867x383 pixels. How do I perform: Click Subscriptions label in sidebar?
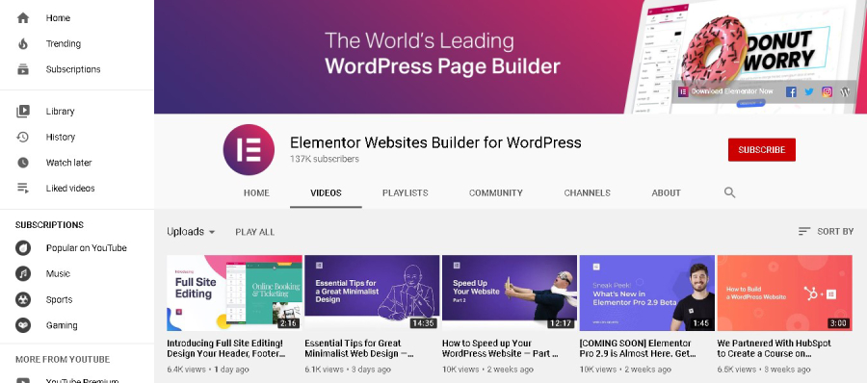[x=73, y=69]
